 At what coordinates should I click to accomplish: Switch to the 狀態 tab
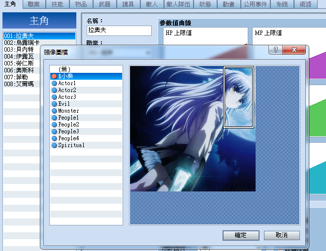(205, 4)
